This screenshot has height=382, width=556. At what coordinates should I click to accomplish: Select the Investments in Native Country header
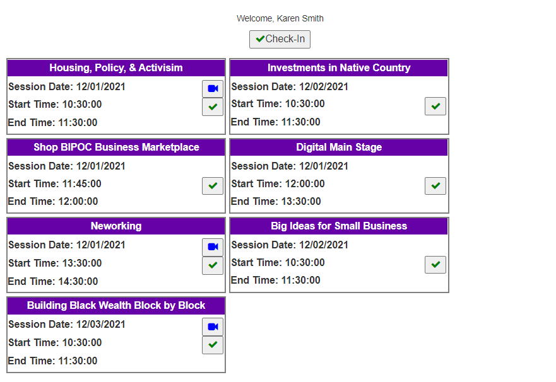coord(339,68)
